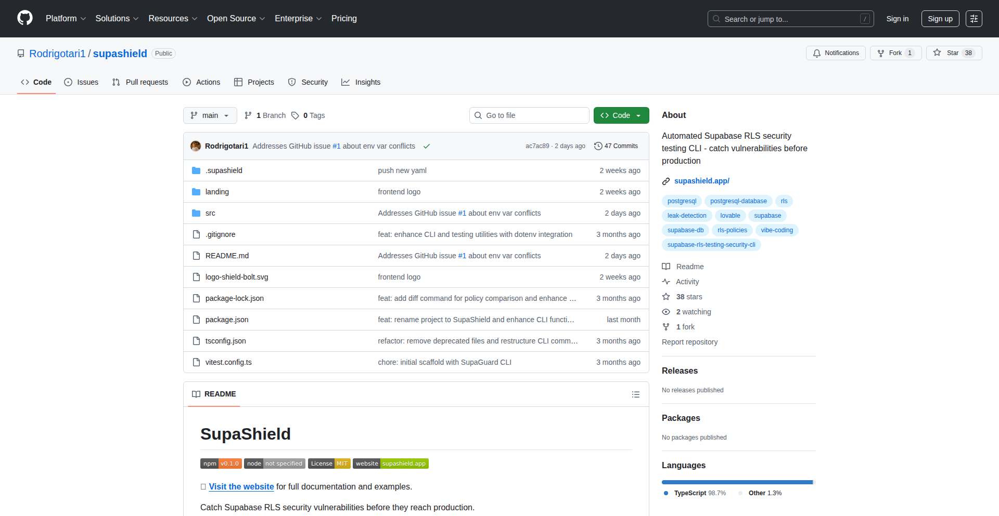The height and width of the screenshot is (516, 999).
Task: Click the eye icon beside 2 watching
Action: [666, 312]
